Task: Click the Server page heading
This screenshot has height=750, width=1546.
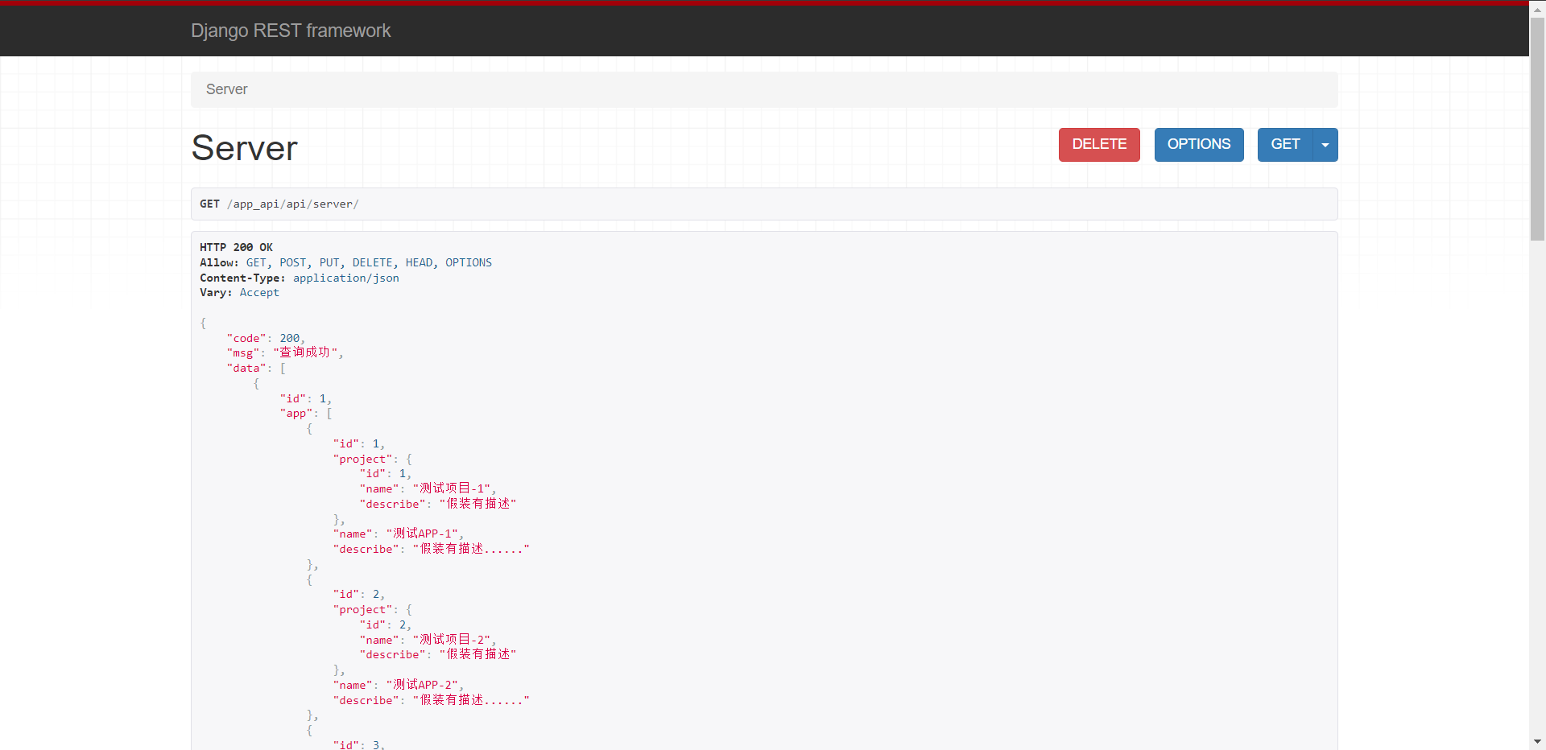Action: tap(245, 148)
